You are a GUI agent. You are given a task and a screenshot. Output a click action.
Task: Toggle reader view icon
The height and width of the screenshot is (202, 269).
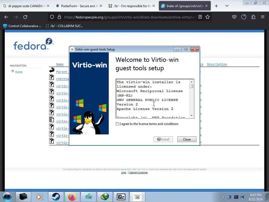pyautogui.click(x=200, y=17)
